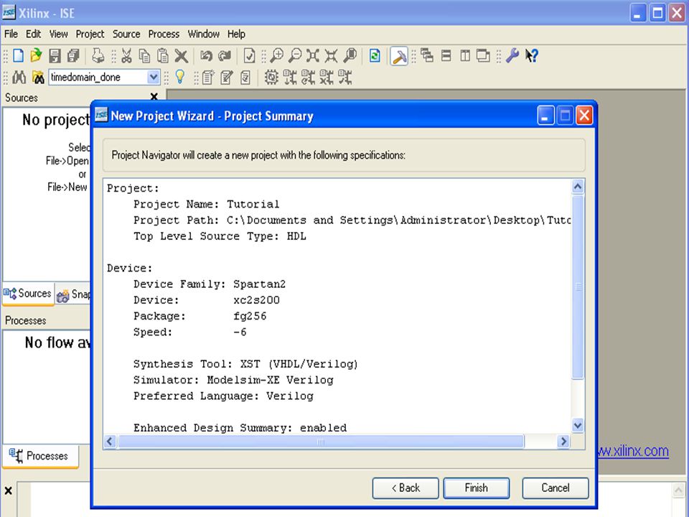Switch to the Sources tab
The height and width of the screenshot is (517, 689).
(x=28, y=294)
